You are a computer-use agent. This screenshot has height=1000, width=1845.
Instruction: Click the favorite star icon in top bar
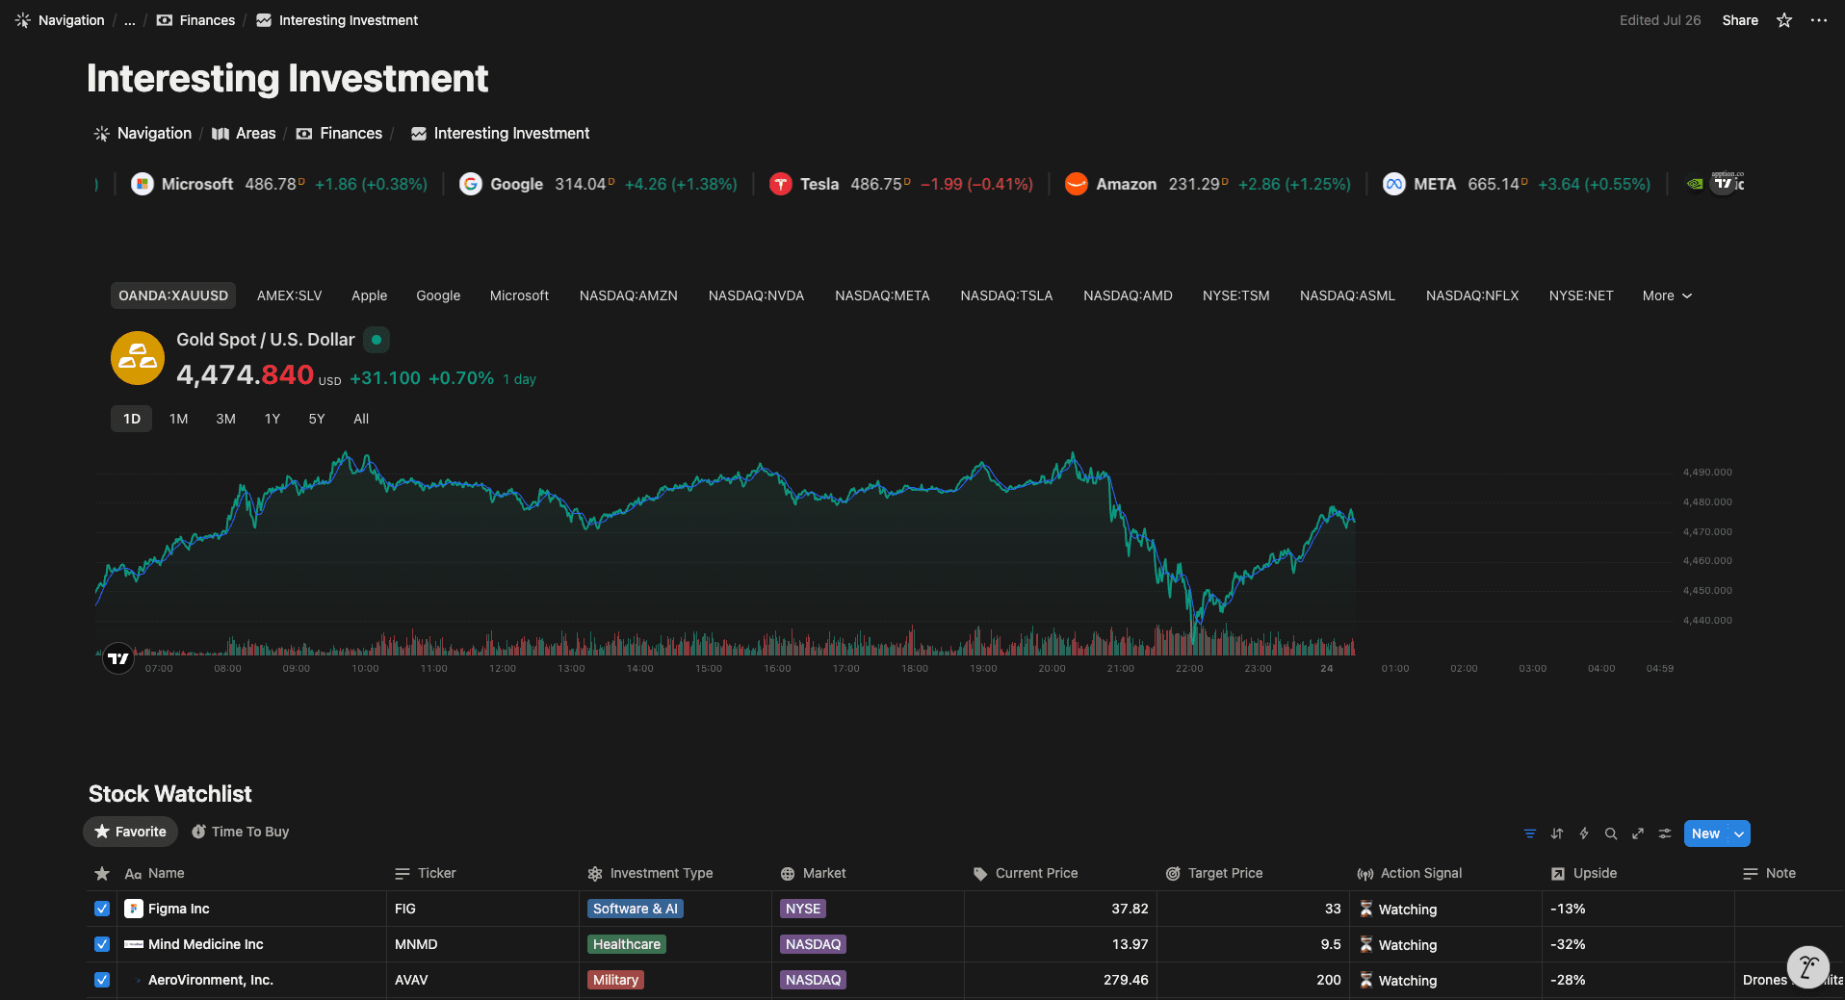point(1784,20)
